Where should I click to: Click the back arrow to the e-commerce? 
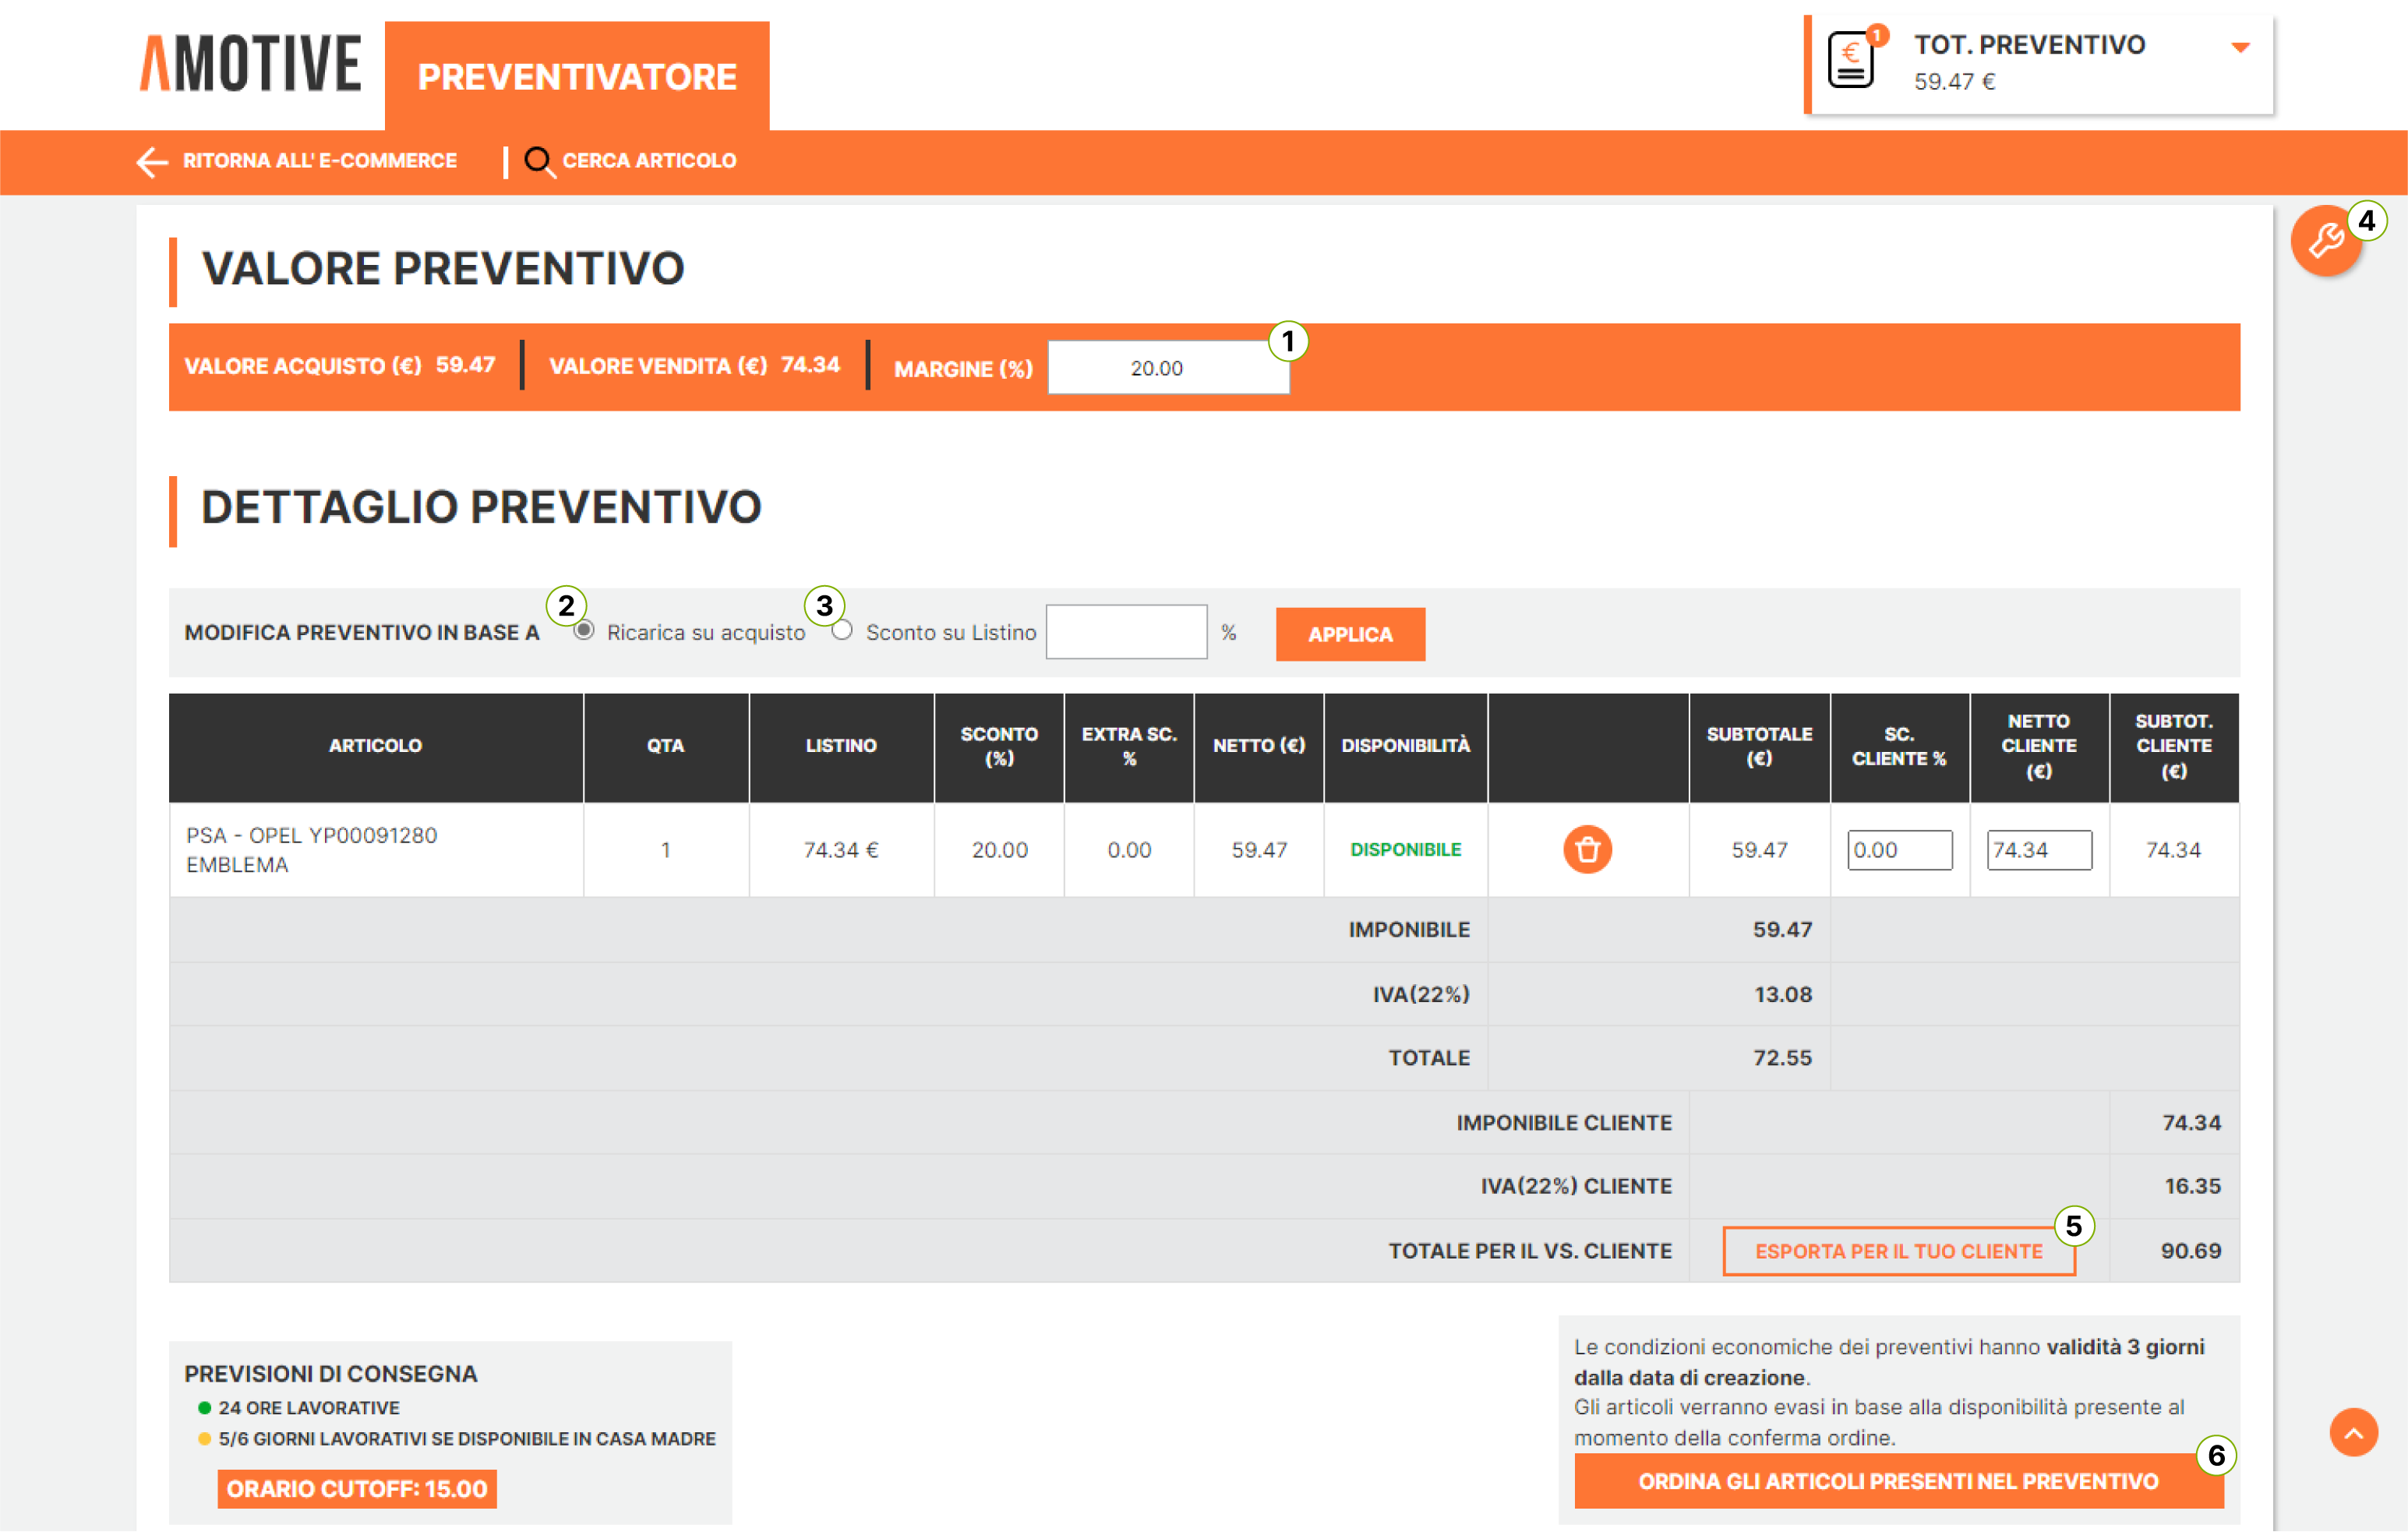(152, 161)
